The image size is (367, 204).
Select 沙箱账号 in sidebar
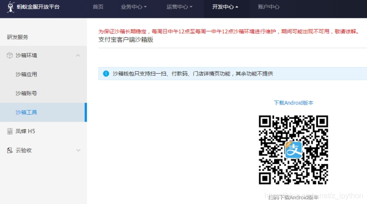tap(26, 93)
